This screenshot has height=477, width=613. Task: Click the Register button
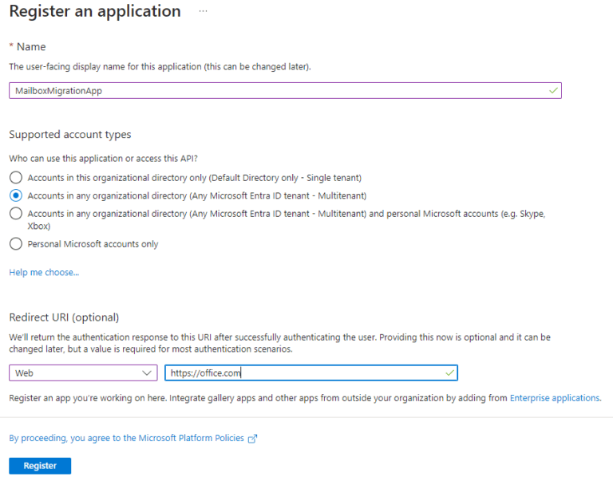40,466
